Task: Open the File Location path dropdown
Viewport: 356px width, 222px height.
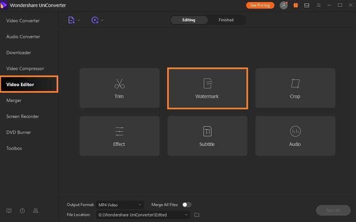Action: tap(143, 215)
